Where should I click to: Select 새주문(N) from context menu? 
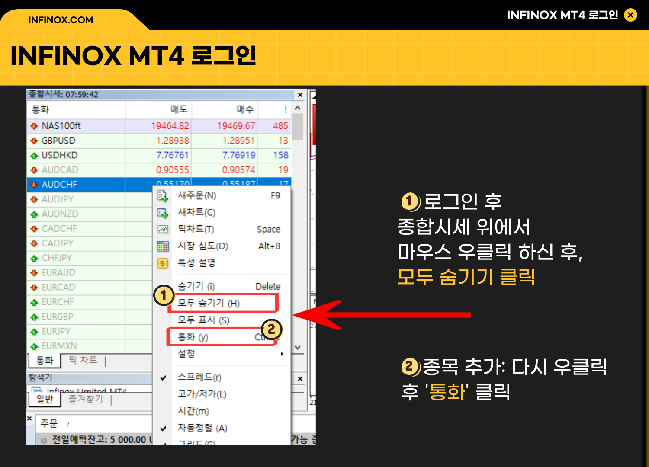pyautogui.click(x=222, y=196)
